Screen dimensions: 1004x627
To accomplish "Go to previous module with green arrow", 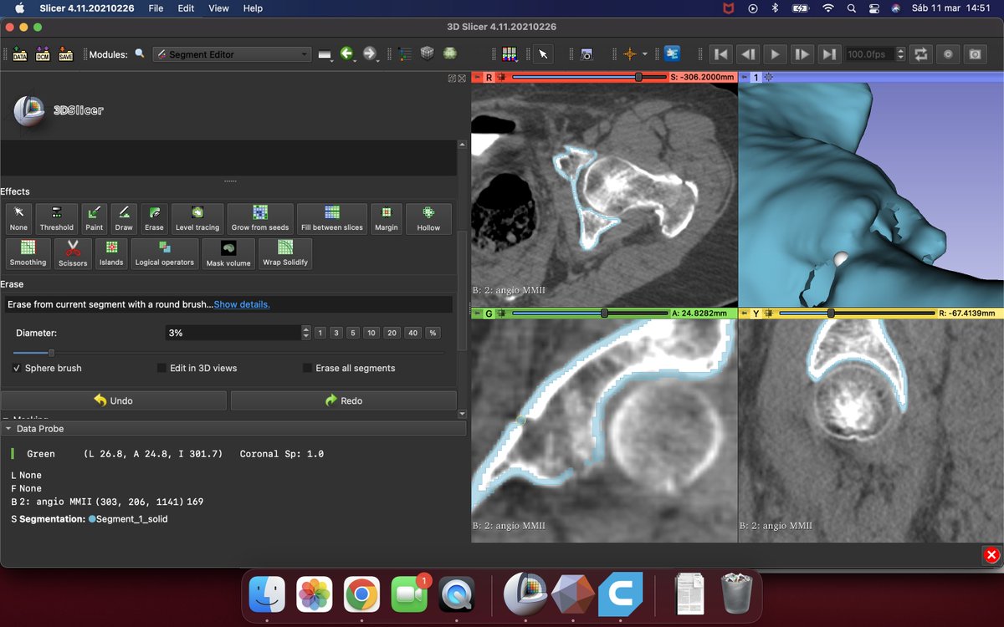I will (347, 54).
